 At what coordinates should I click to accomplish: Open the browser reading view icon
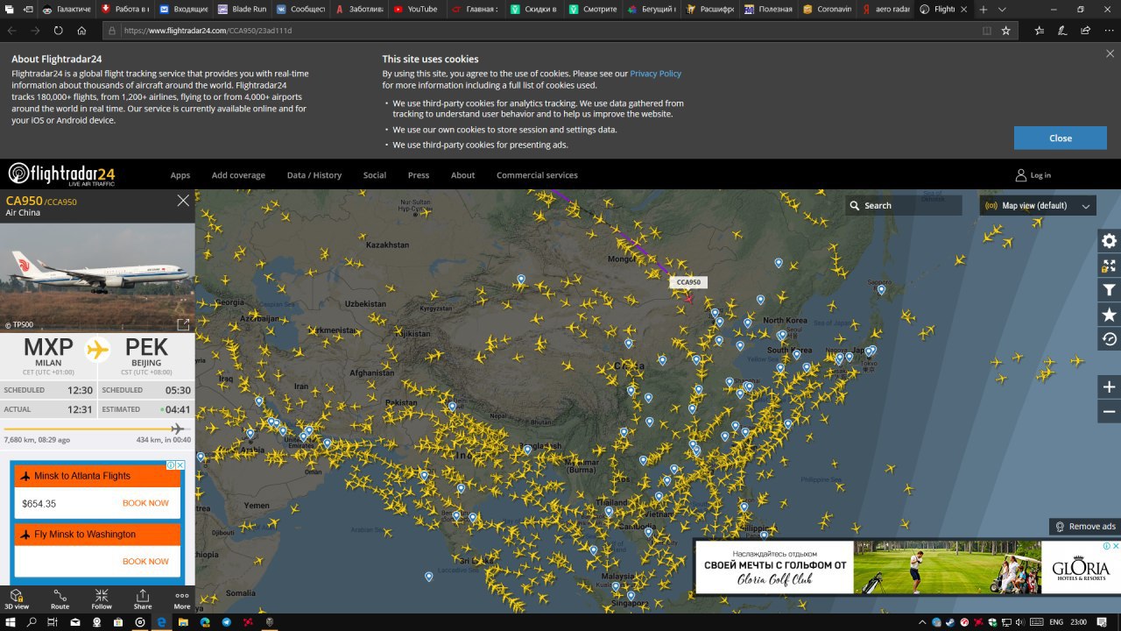click(987, 30)
